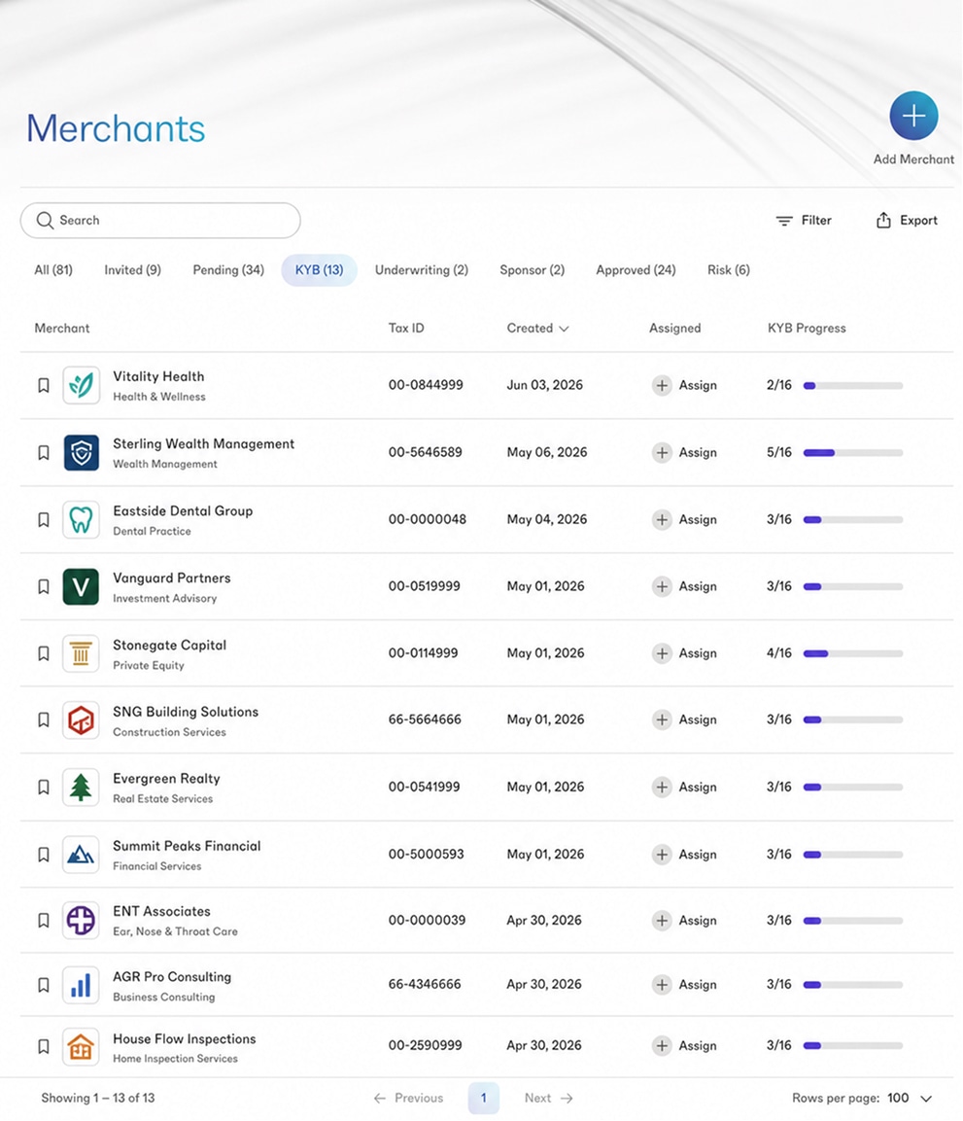Click the Vitality Health leaf logo
Viewport: 963px width, 1121px height.
pos(81,385)
